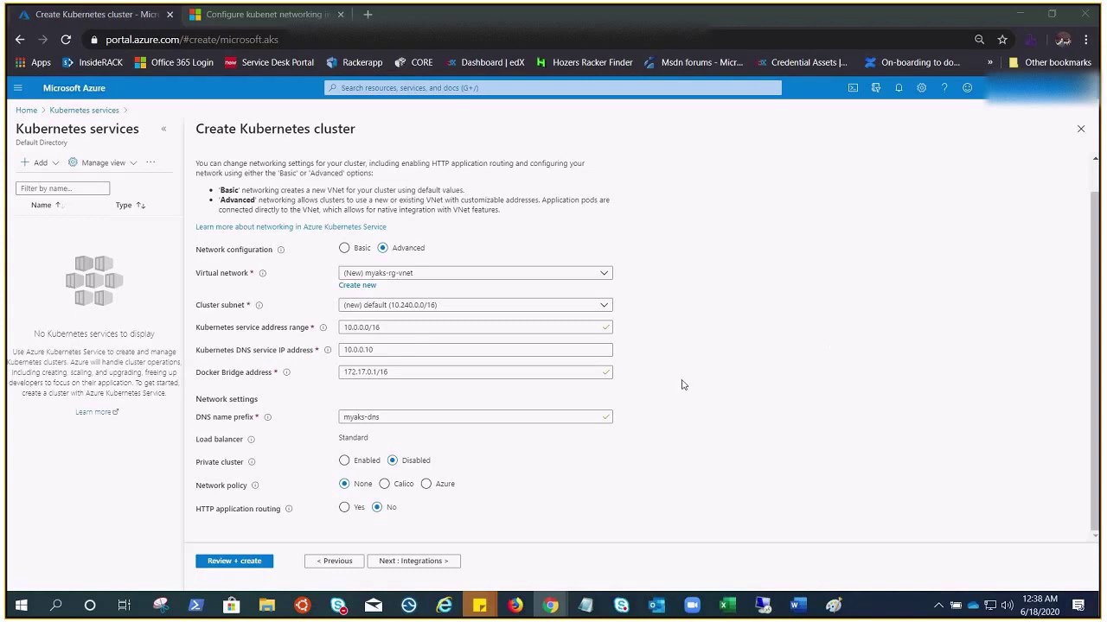Show info icon next to Load balancer

coord(251,440)
